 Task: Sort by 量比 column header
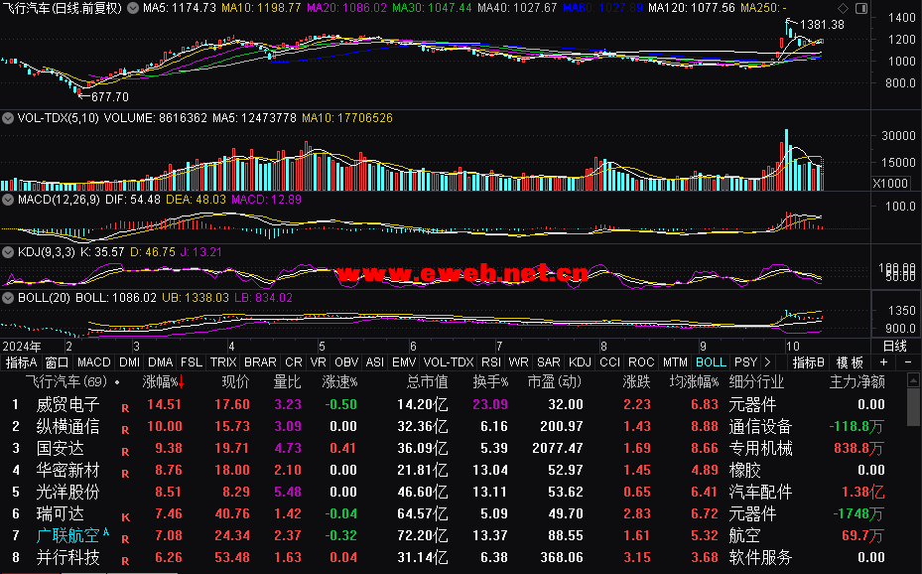[x=287, y=382]
